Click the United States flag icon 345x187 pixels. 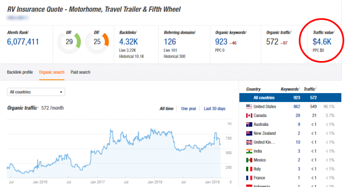point(248,107)
